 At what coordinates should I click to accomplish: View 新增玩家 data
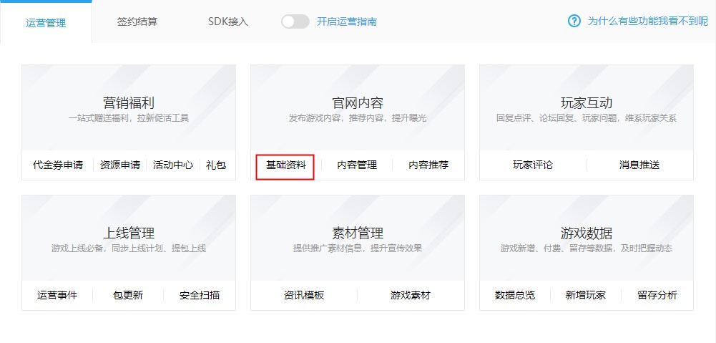[585, 296]
